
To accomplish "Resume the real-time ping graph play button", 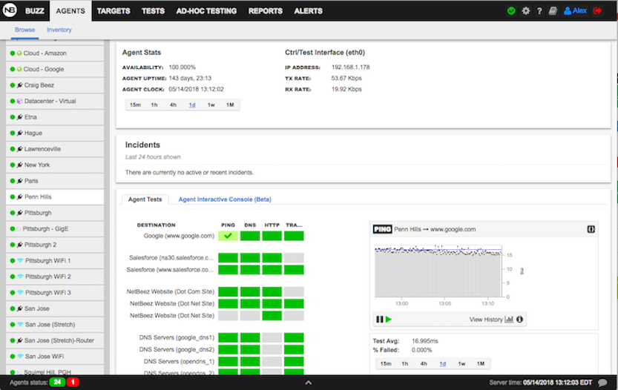I will (389, 319).
